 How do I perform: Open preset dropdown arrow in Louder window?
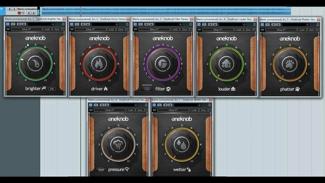254,24
